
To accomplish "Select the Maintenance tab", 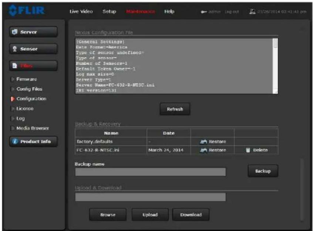I will pos(140,11).
